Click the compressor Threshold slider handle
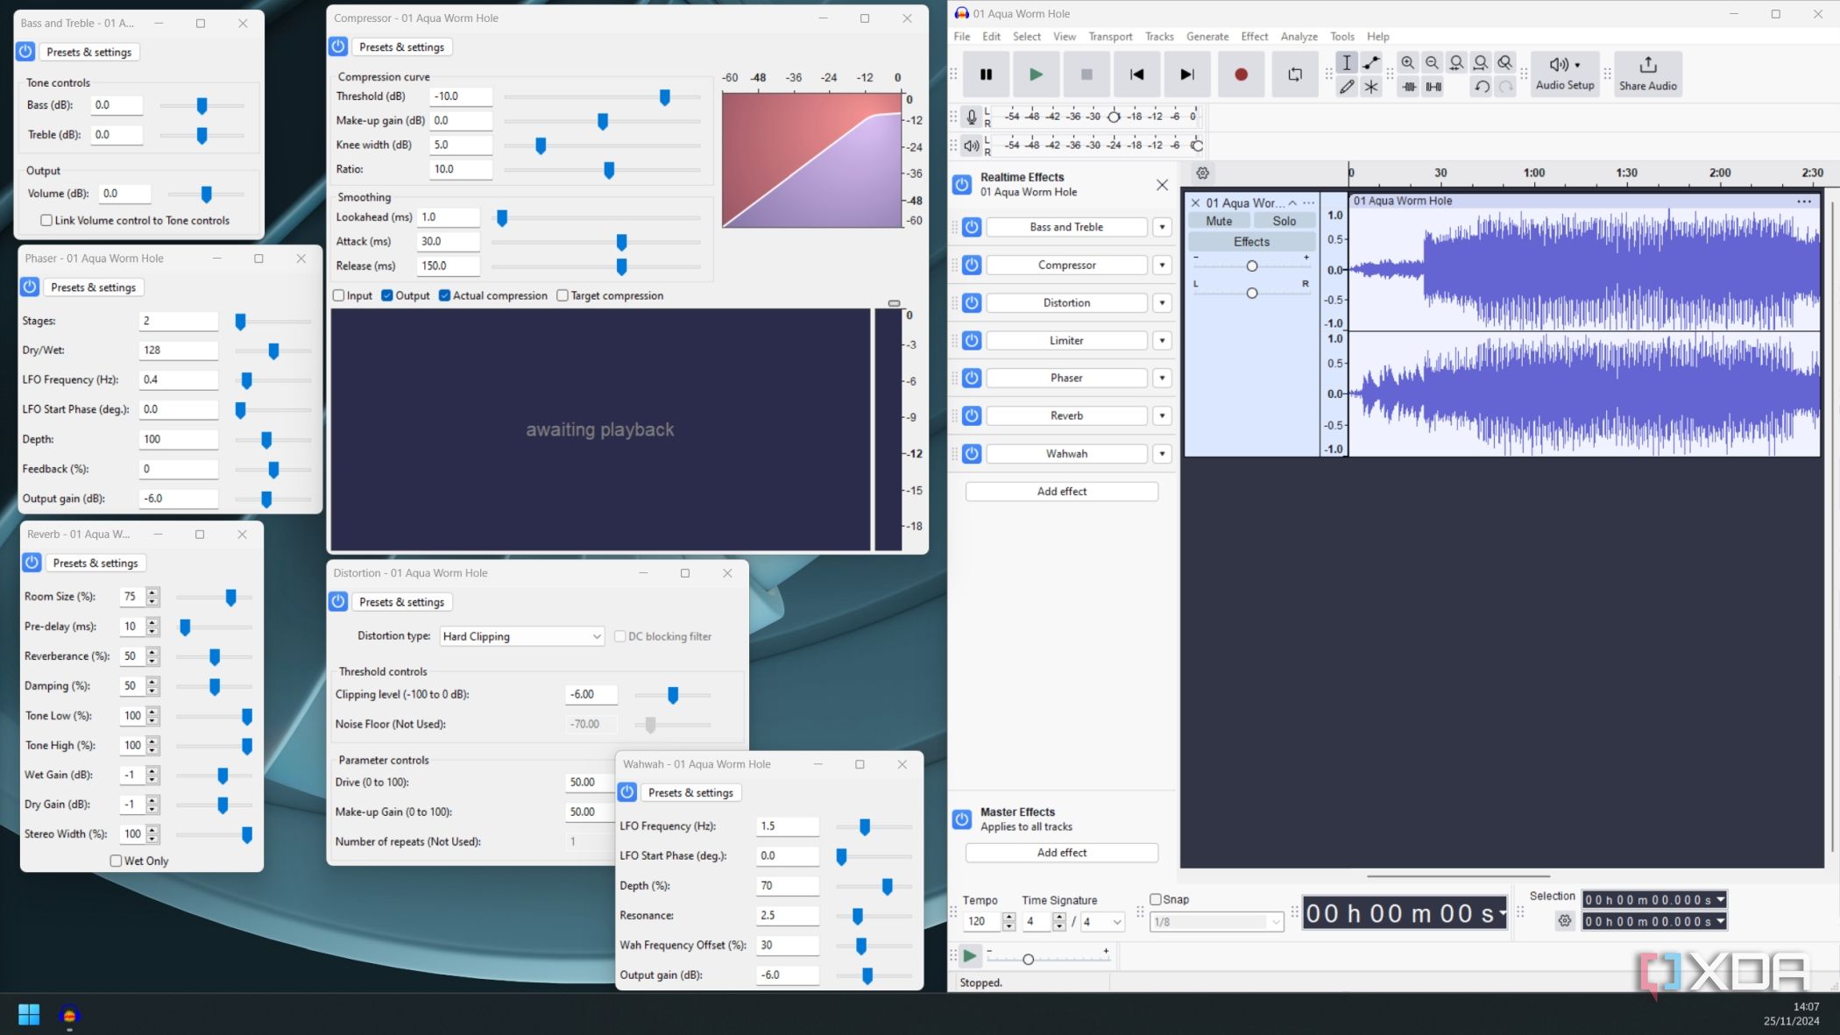This screenshot has height=1035, width=1840. pyautogui.click(x=665, y=97)
